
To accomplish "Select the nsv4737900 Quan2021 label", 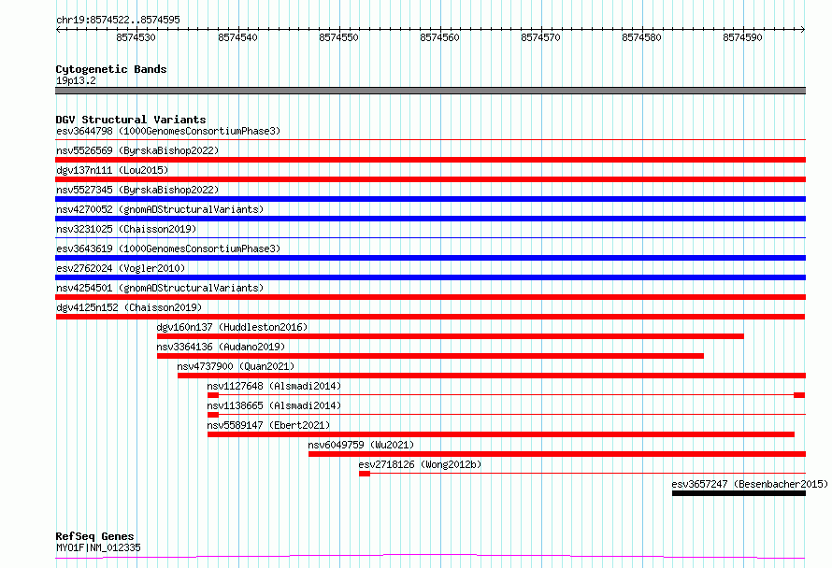I will 236,366.
